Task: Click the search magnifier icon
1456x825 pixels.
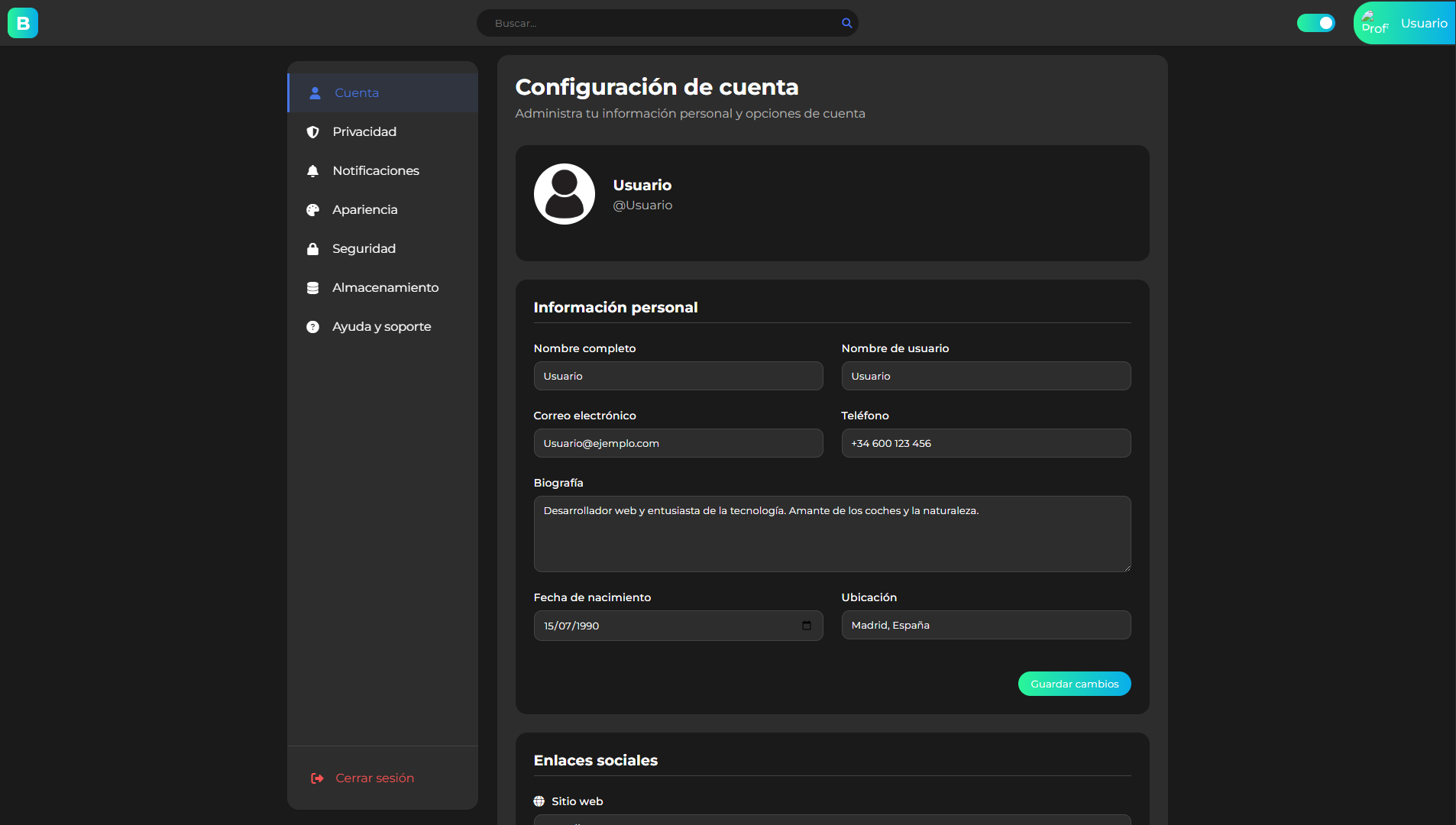Action: pyautogui.click(x=846, y=23)
